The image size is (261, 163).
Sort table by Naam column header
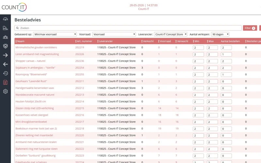pyautogui.click(x=20, y=41)
